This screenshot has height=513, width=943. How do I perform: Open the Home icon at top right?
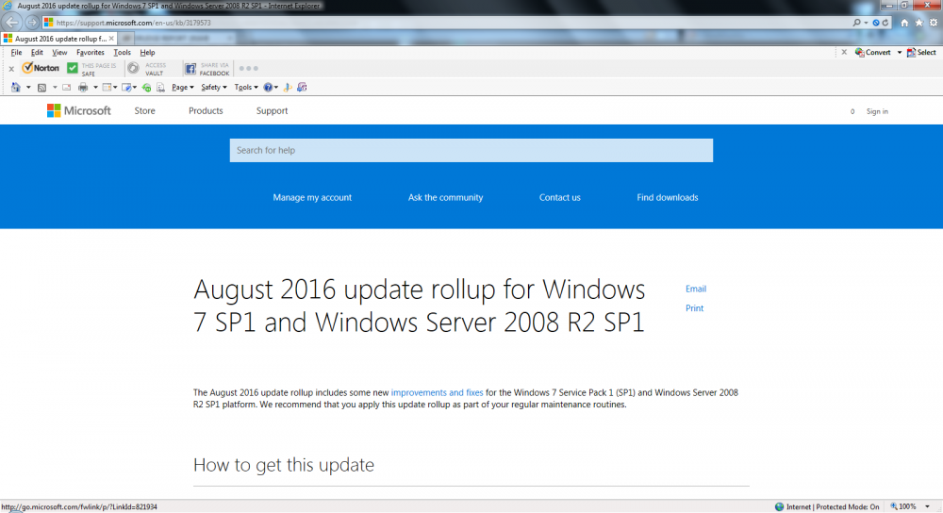[904, 23]
